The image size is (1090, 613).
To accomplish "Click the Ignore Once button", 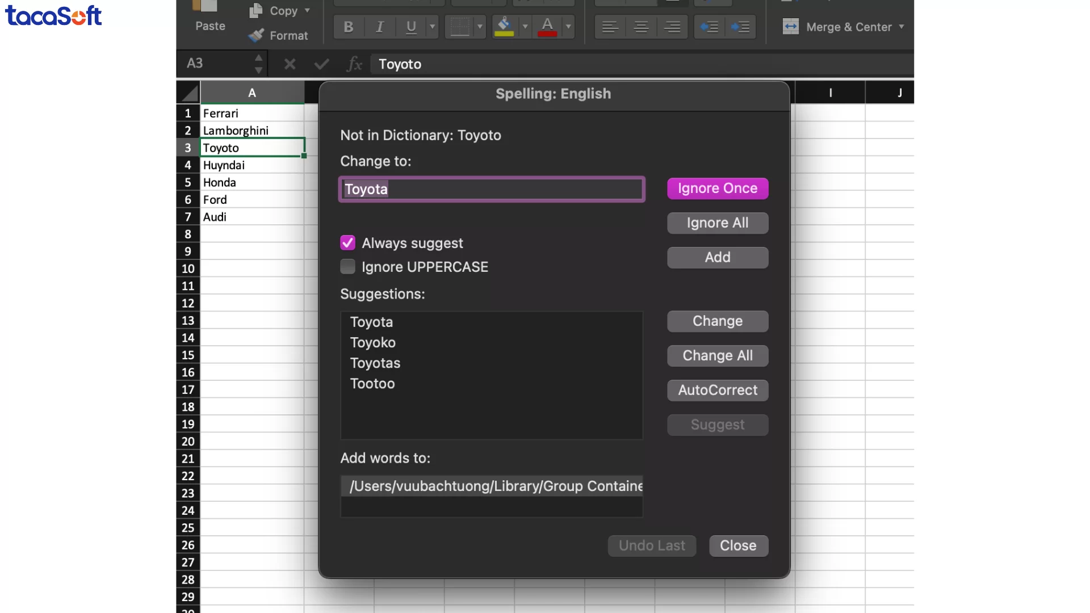I will 717,188.
